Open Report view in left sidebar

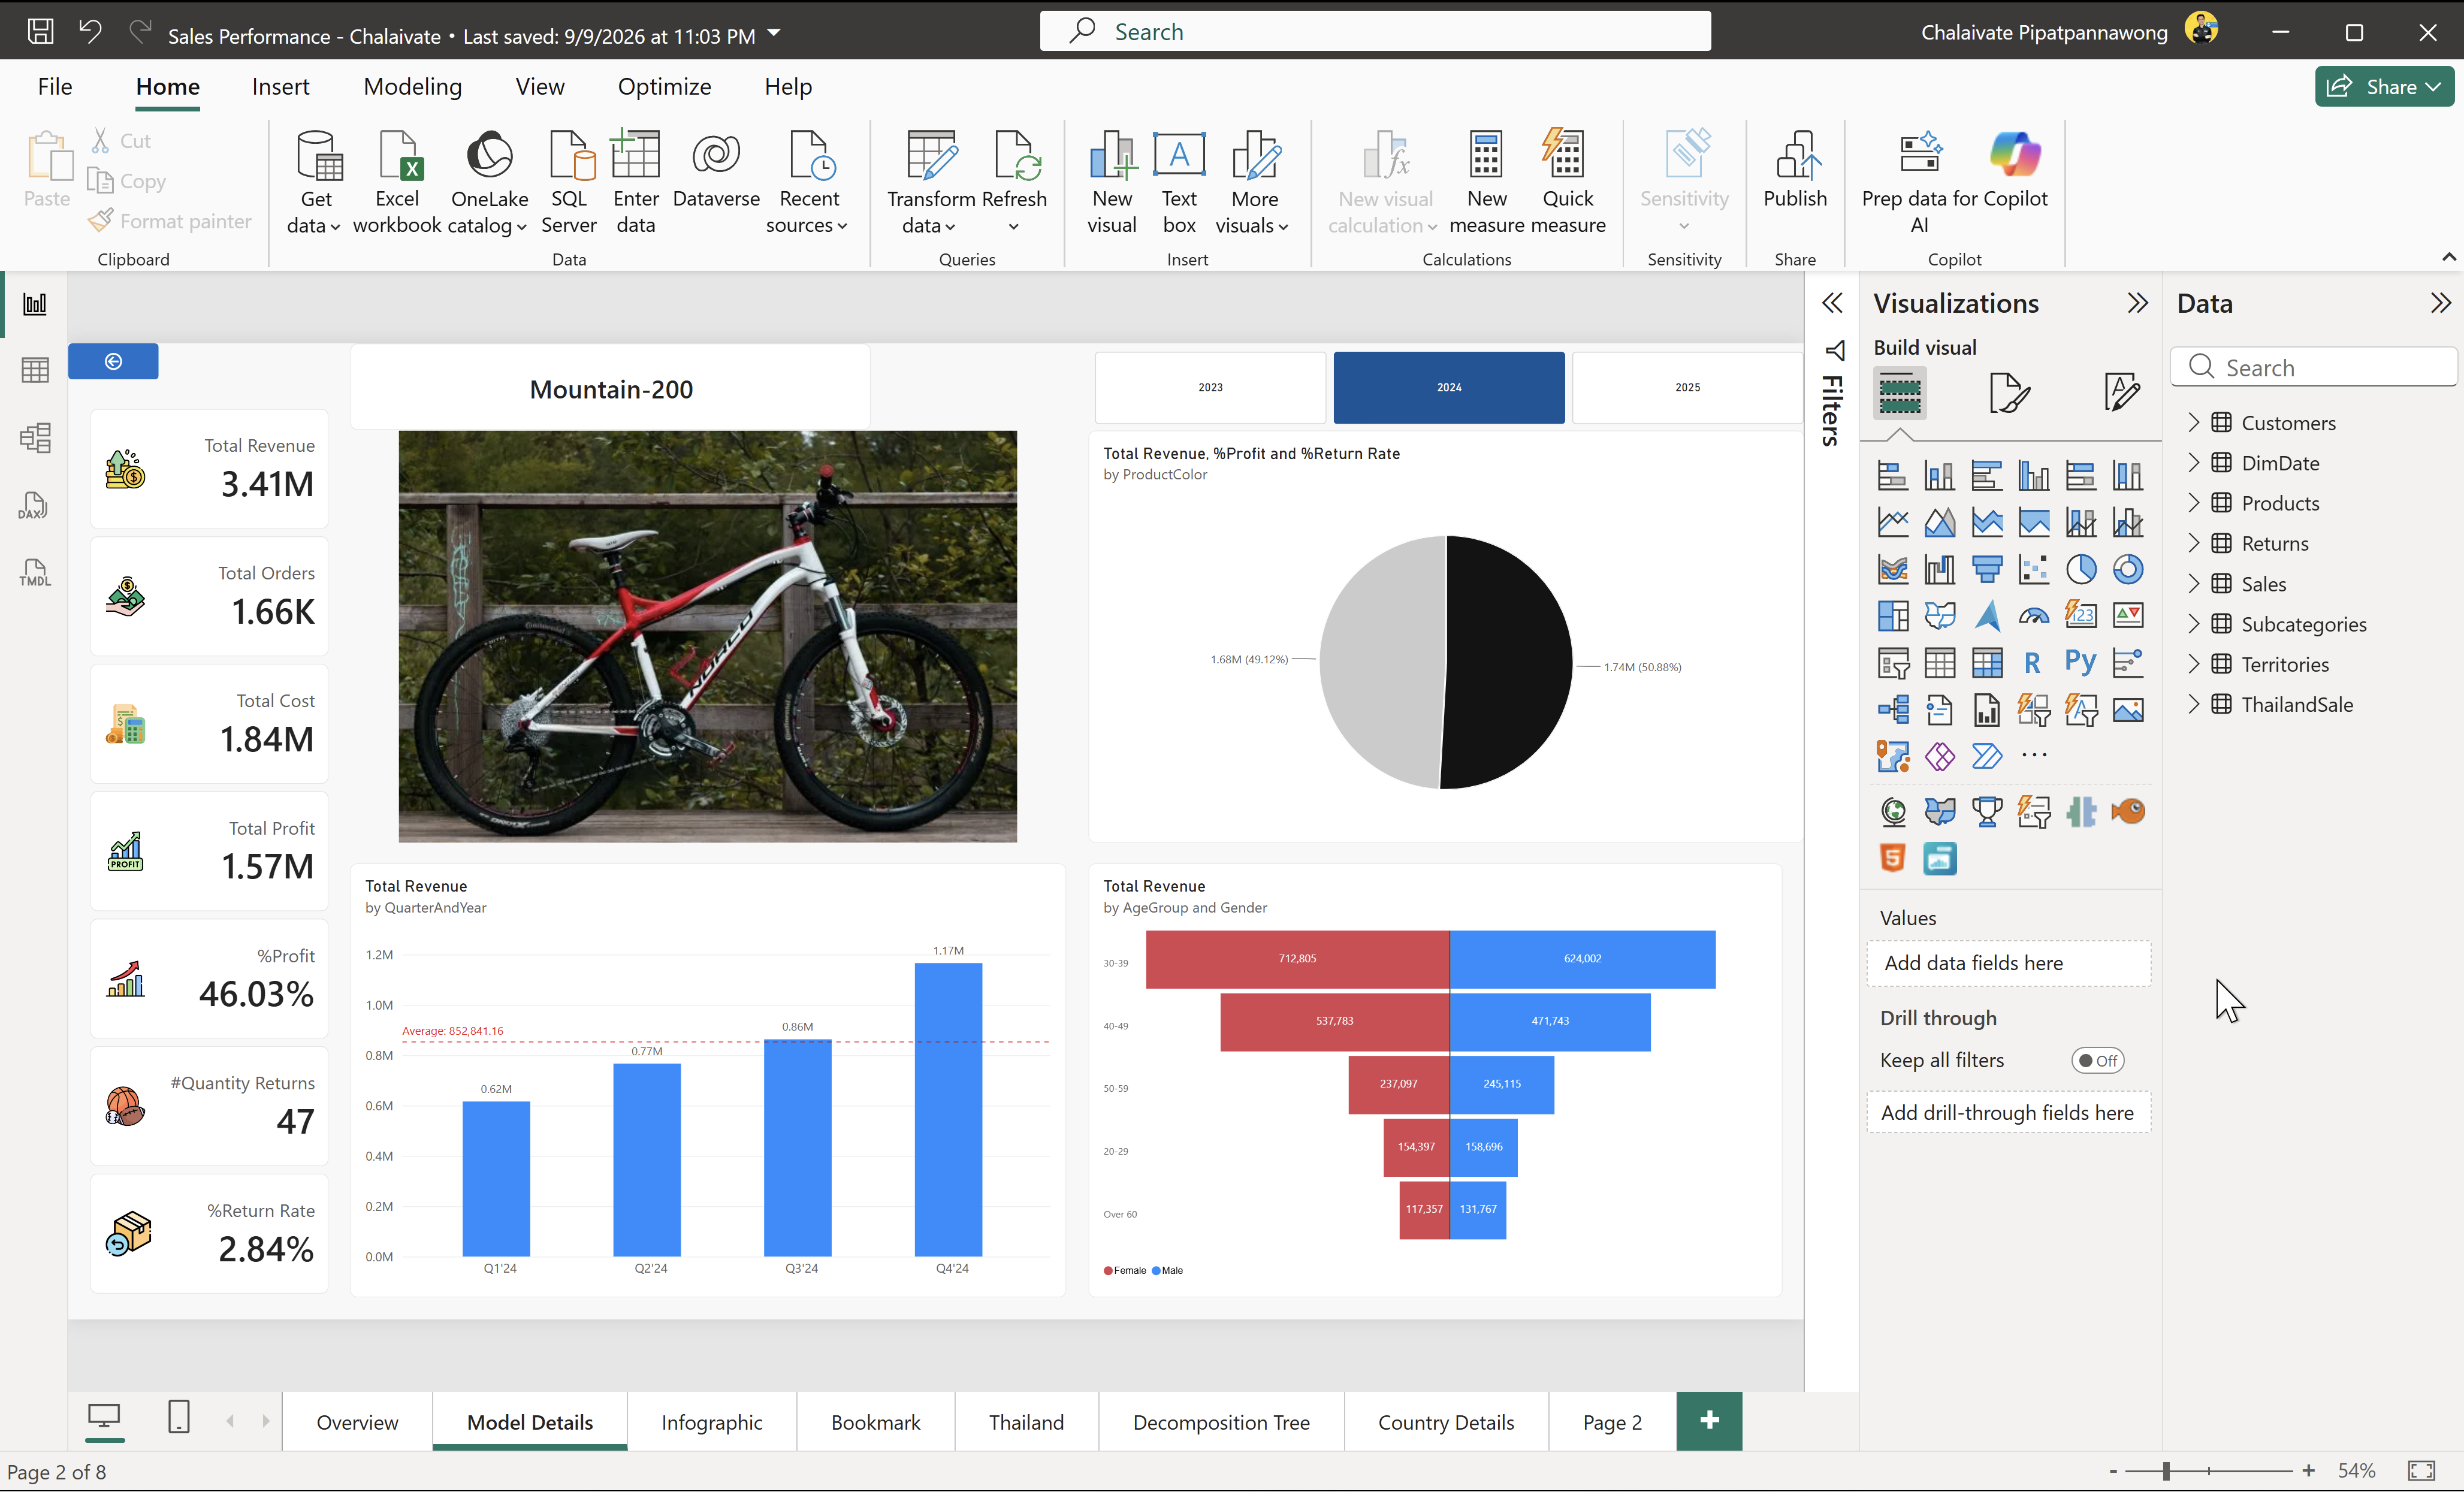(x=35, y=304)
